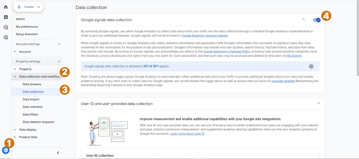Image resolution: width=359 pixels, height=159 pixels.
Task: Click the user-ID illustration image
Action: tap(107, 131)
